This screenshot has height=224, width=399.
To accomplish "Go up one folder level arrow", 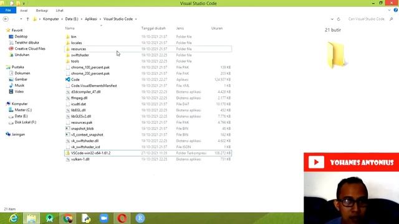I will [27, 19].
